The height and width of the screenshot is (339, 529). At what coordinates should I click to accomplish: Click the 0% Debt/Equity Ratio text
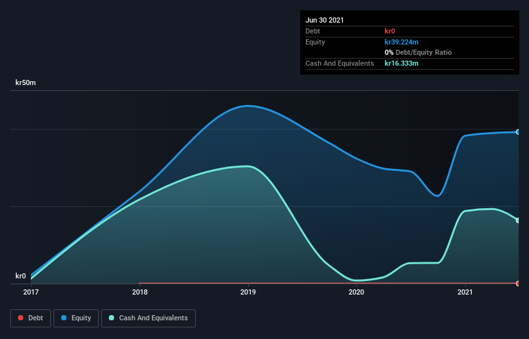pos(418,52)
